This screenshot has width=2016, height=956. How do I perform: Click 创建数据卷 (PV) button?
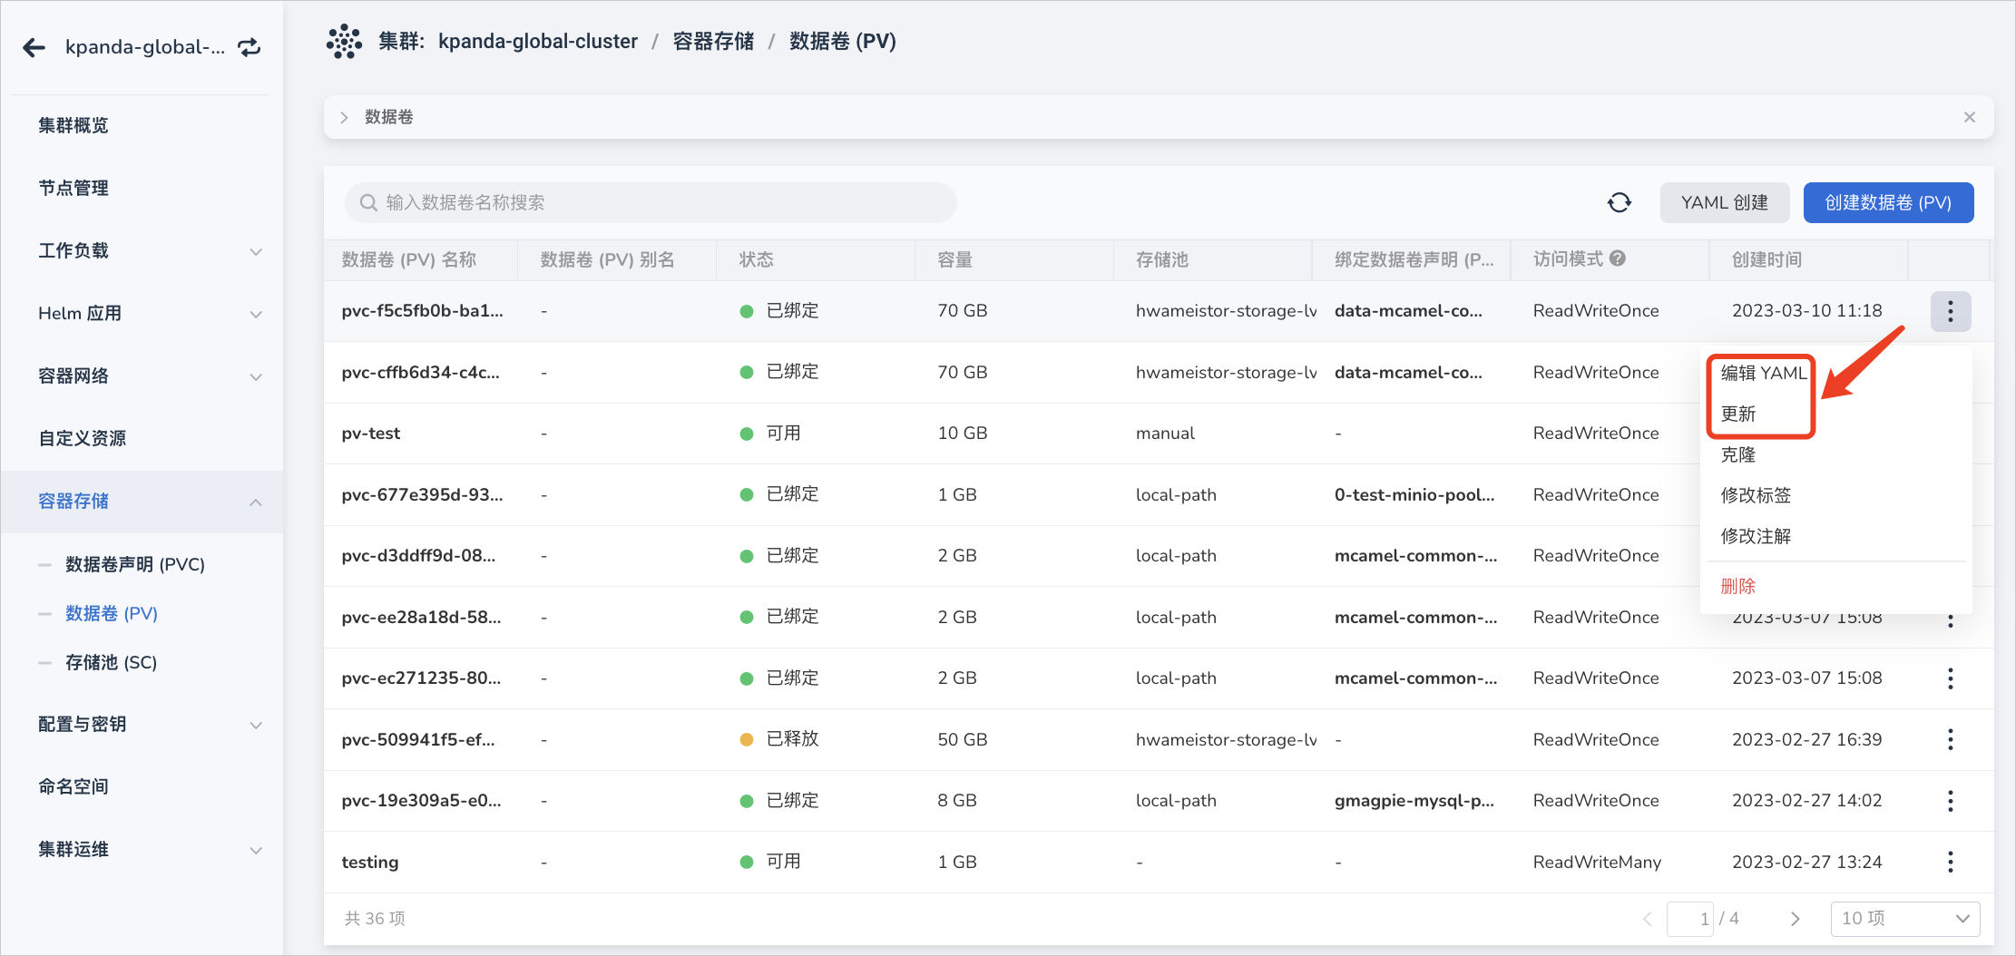point(1888,202)
